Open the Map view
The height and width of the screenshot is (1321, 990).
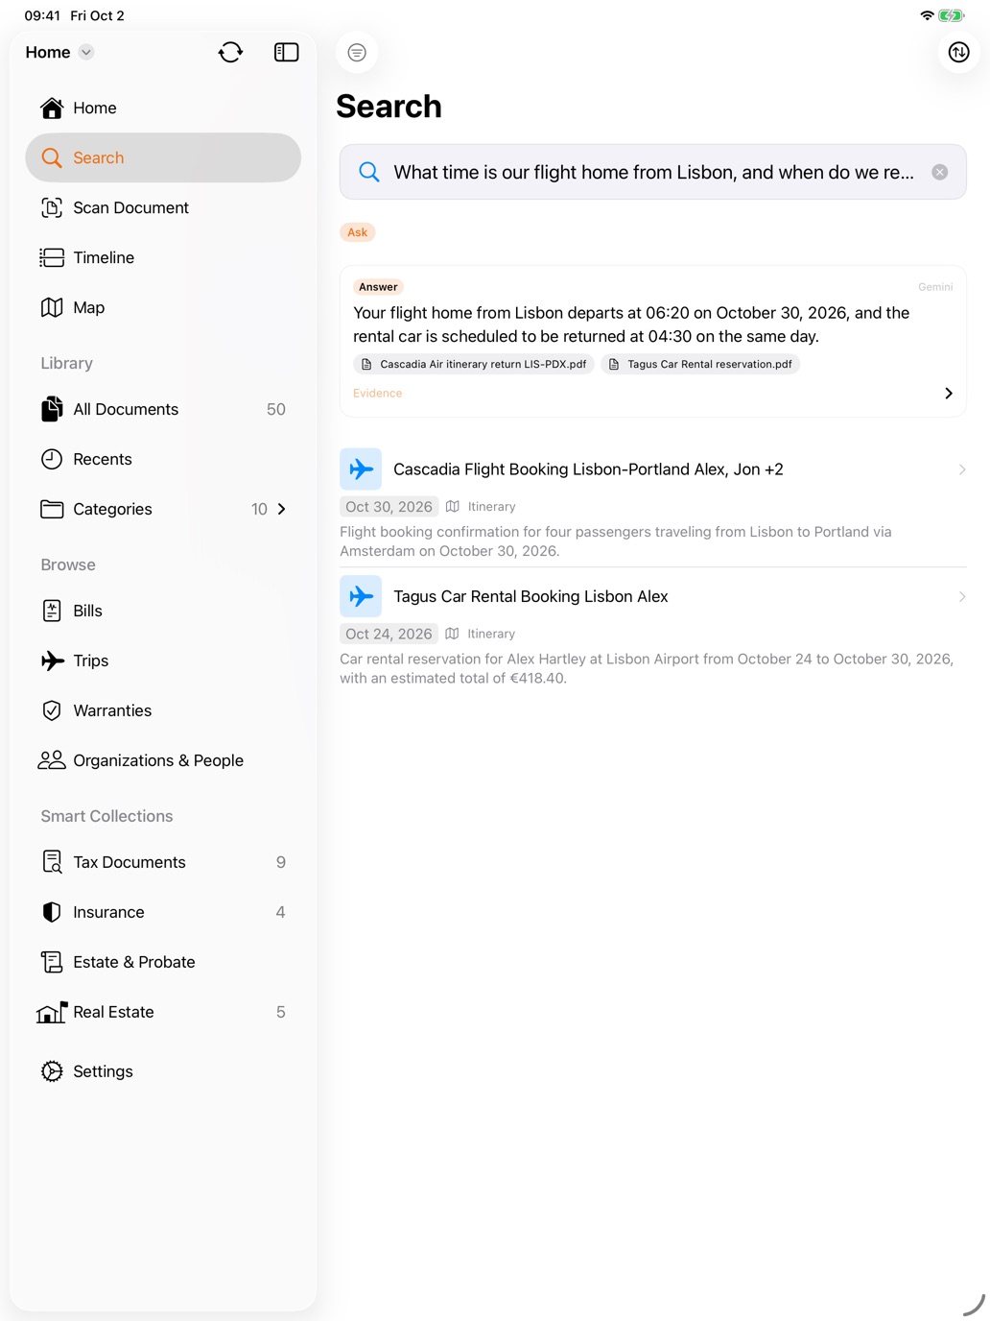click(163, 307)
